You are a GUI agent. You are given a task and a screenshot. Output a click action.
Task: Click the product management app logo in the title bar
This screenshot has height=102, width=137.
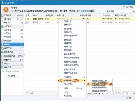point(3,3)
